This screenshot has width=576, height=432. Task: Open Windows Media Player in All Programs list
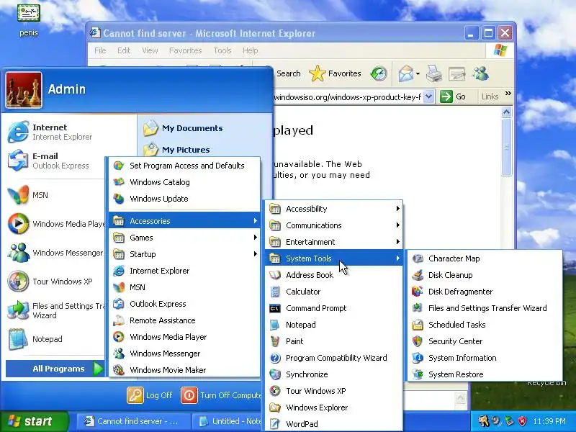pyautogui.click(x=184, y=337)
